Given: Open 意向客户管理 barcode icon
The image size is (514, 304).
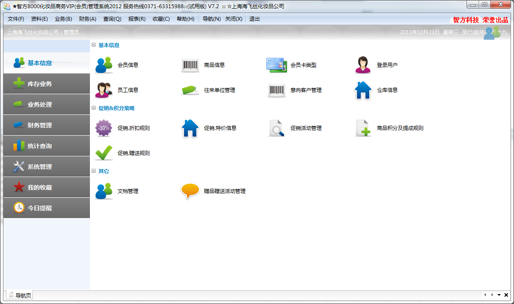Looking at the screenshot, I should (276, 90).
